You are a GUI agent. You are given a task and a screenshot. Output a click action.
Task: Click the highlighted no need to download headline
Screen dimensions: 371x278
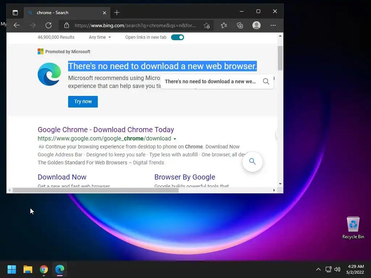[x=162, y=66]
